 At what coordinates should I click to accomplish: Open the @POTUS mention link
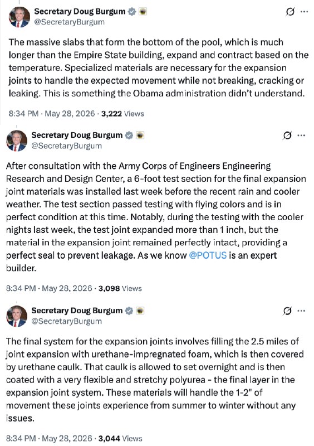click(208, 255)
